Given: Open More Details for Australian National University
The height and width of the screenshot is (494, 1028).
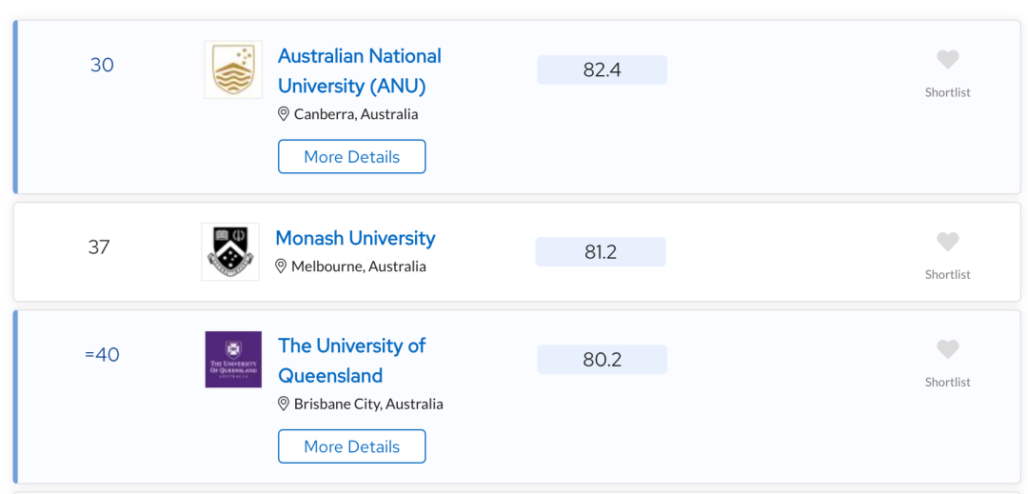Looking at the screenshot, I should pyautogui.click(x=352, y=157).
